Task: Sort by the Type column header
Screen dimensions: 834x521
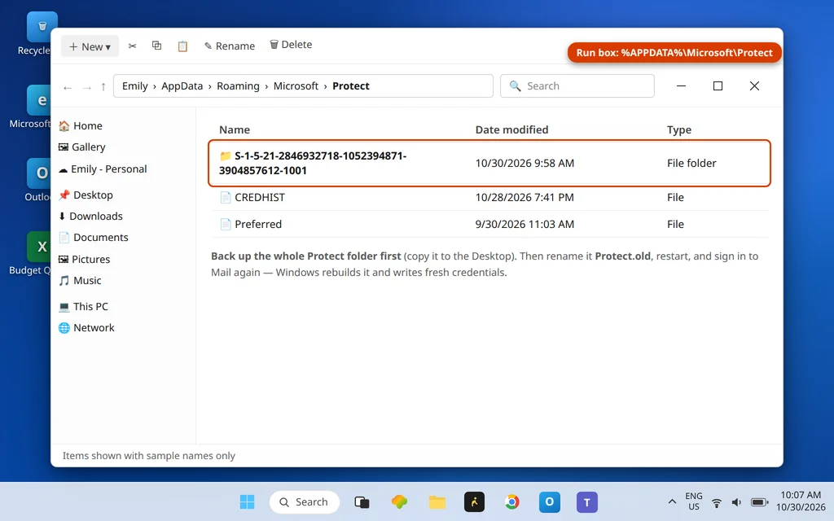Action: click(x=679, y=129)
